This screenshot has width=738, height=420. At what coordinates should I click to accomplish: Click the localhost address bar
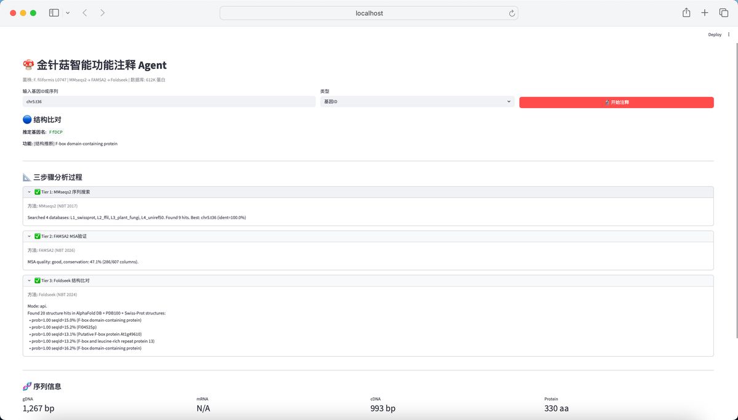pyautogui.click(x=369, y=13)
